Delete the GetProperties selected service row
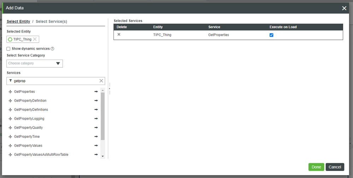 pyautogui.click(x=119, y=34)
